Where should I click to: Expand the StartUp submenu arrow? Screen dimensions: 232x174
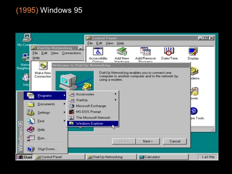(x=116, y=100)
